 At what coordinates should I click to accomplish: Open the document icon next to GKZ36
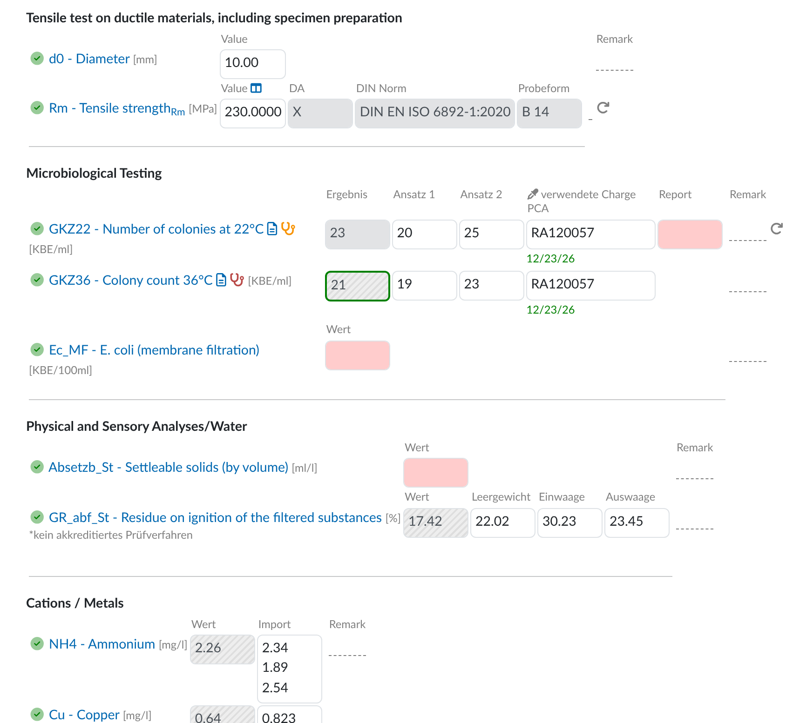tap(221, 280)
